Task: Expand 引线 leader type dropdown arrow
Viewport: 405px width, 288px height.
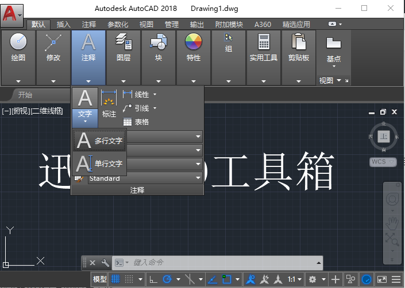Action: pyautogui.click(x=155, y=108)
